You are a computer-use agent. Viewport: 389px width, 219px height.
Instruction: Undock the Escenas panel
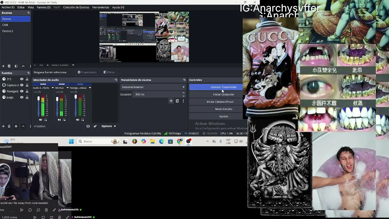tap(28, 13)
